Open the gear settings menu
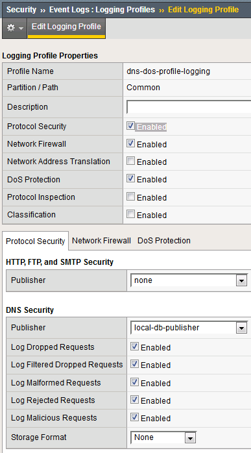Screen dimensions: 251x453 (x=15, y=28)
